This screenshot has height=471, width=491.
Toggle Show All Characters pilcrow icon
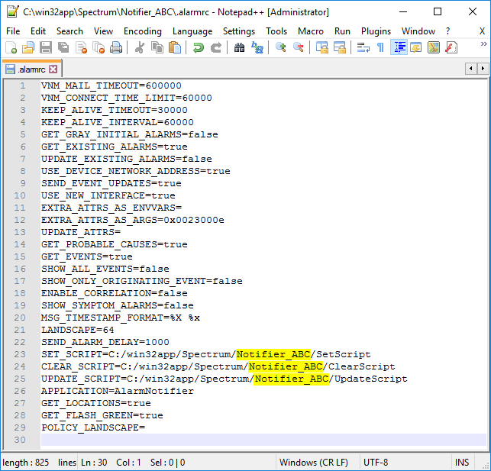[x=380, y=47]
